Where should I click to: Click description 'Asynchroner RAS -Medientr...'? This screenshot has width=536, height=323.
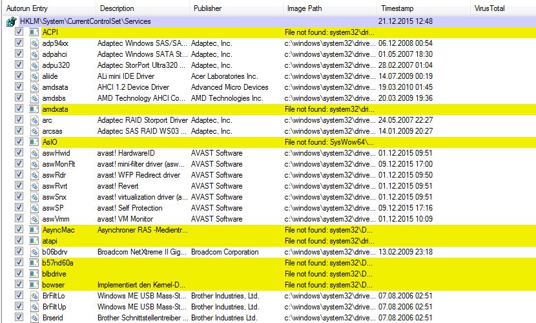click(x=142, y=230)
